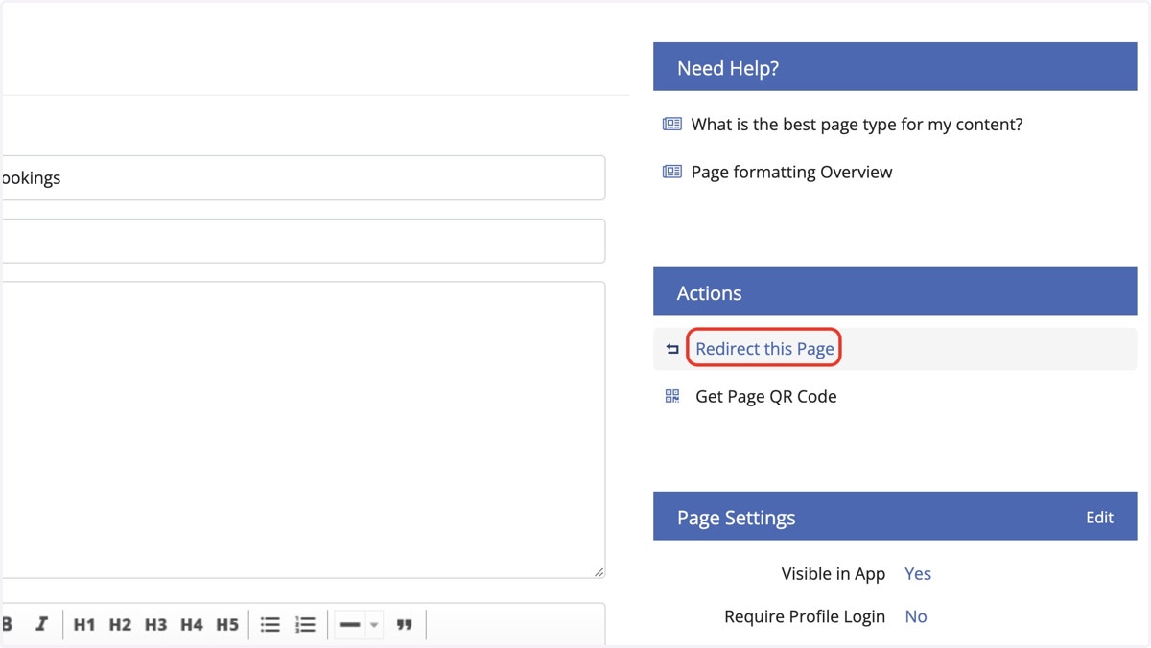Insert a numbered list
1151x648 pixels.
pos(305,624)
